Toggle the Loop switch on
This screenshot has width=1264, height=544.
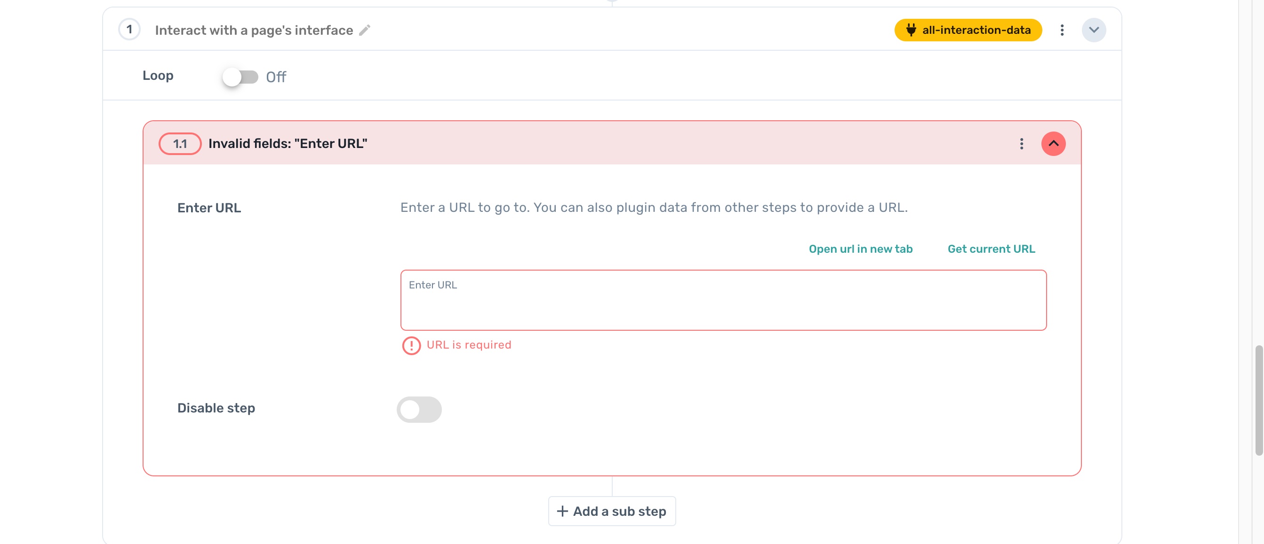[x=240, y=77]
